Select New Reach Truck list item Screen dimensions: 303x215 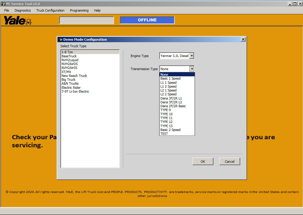coord(74,76)
